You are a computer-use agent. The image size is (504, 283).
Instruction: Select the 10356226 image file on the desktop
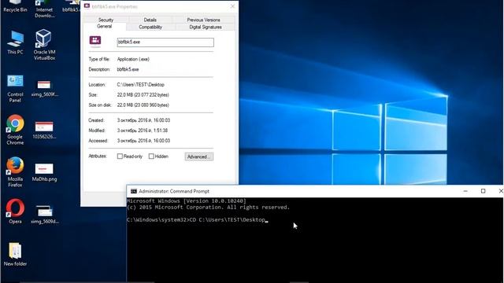(44, 130)
